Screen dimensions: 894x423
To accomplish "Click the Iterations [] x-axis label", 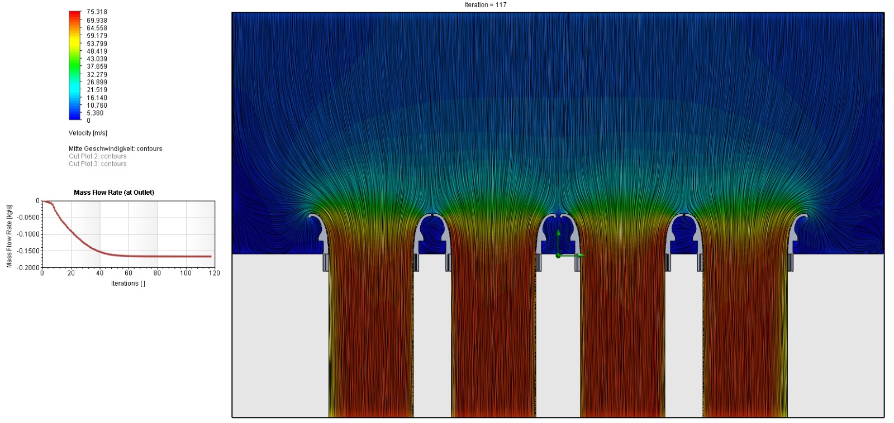I will (128, 283).
